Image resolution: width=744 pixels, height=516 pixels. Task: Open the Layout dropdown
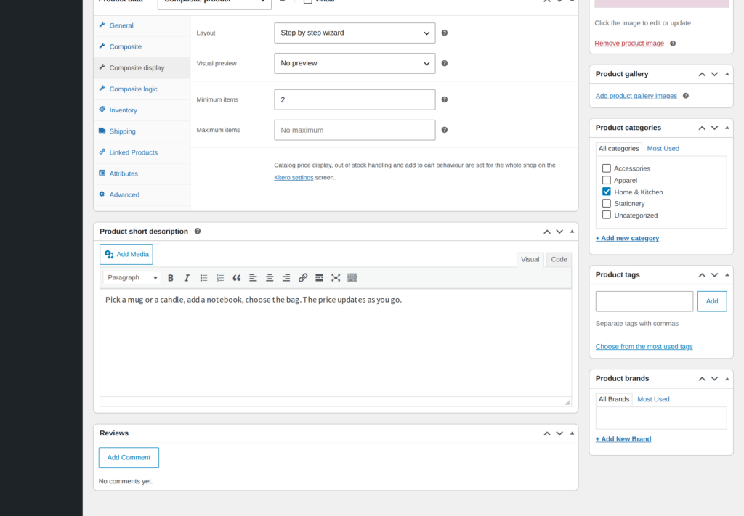[x=355, y=33]
